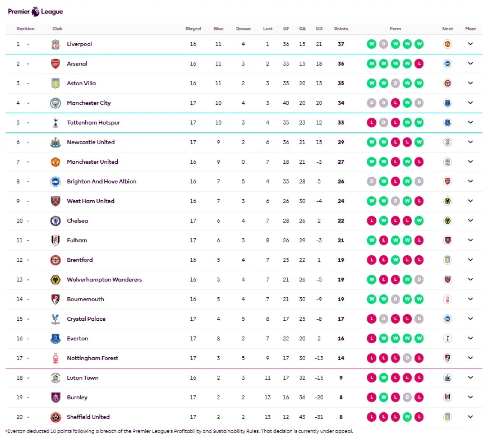This screenshot has height=438, width=488.
Task: Click the Sheffield United club crest
Action: 56,417
